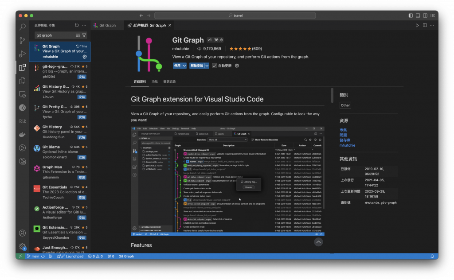Synchronize changes in the status bar
This screenshot has width=454, height=280.
pos(43,256)
